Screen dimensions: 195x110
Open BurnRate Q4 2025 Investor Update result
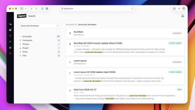pyautogui.click(x=125, y=48)
